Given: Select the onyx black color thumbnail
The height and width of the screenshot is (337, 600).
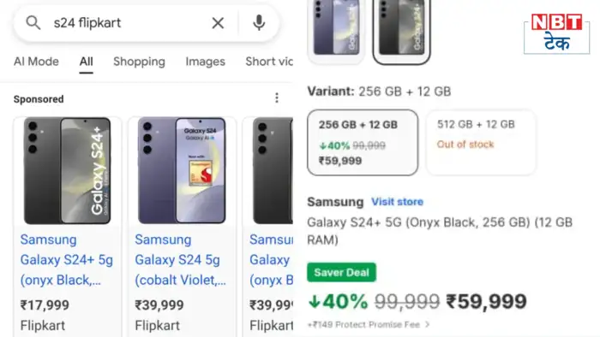Looking at the screenshot, I should 401,31.
